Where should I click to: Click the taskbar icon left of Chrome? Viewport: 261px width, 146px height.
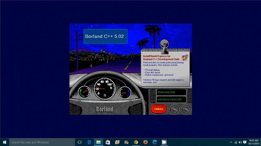pyautogui.click(x=126, y=142)
